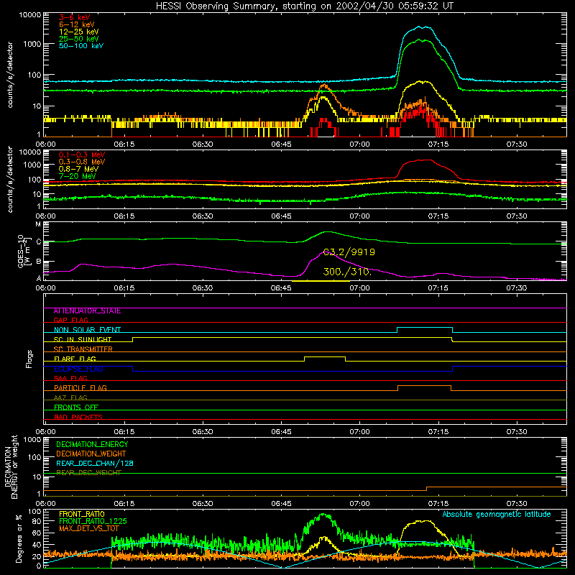The image size is (575, 575).
Task: Click the MAX_DET_VS_TOT legend label
Action: point(89,528)
